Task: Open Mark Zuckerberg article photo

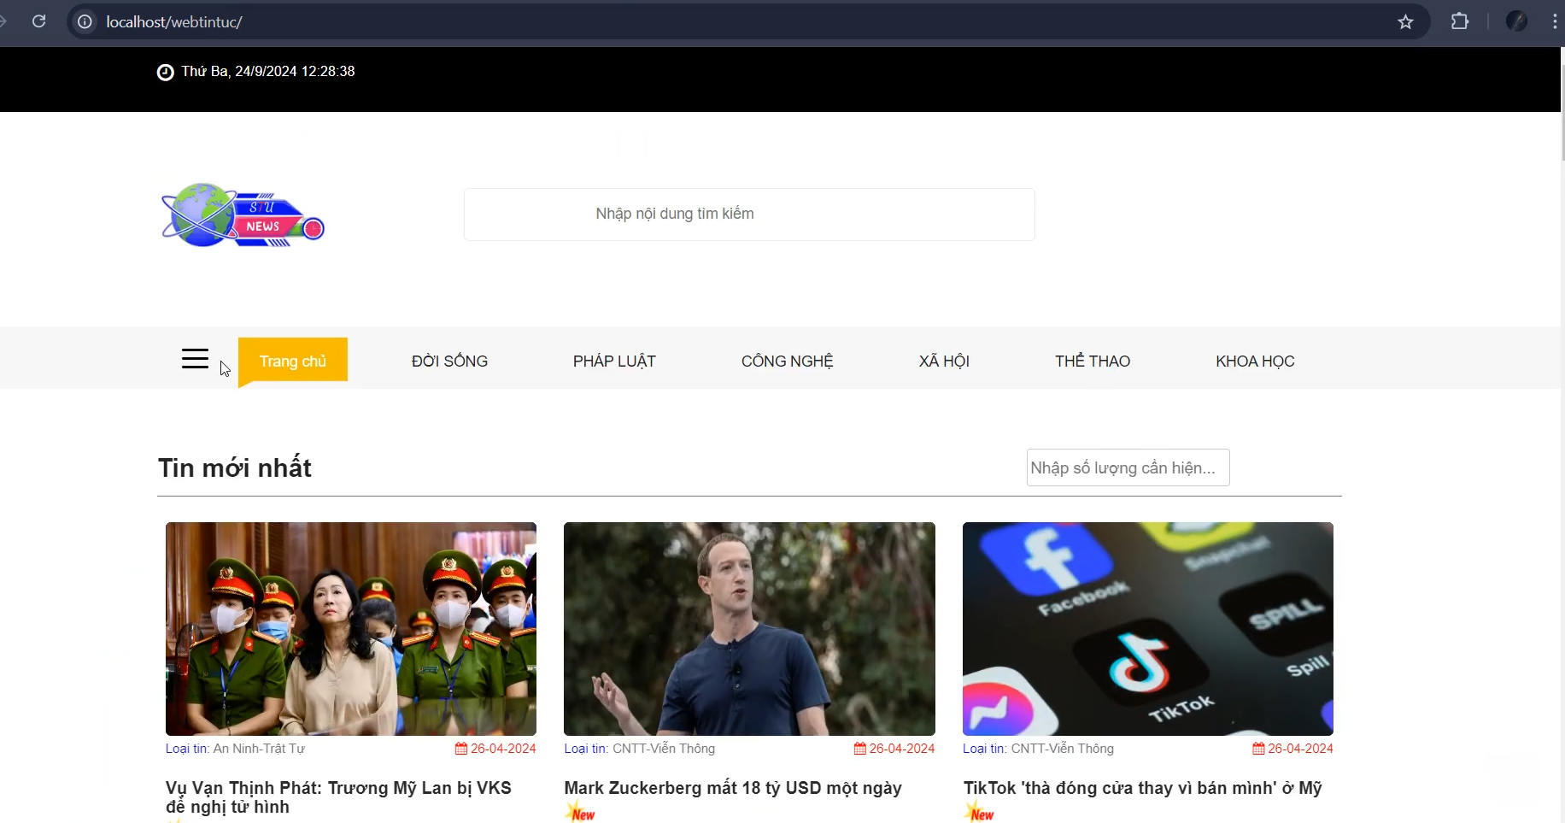Action: pos(749,629)
